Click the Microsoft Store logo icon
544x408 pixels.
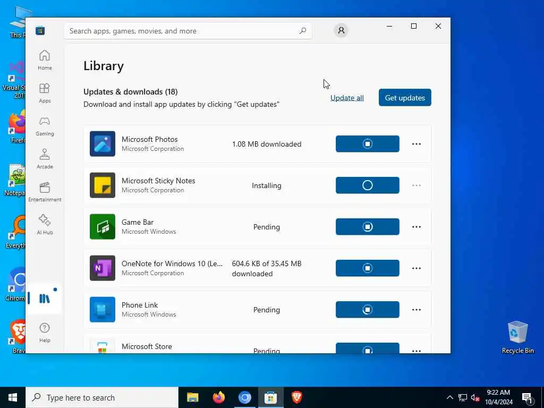[40, 31]
